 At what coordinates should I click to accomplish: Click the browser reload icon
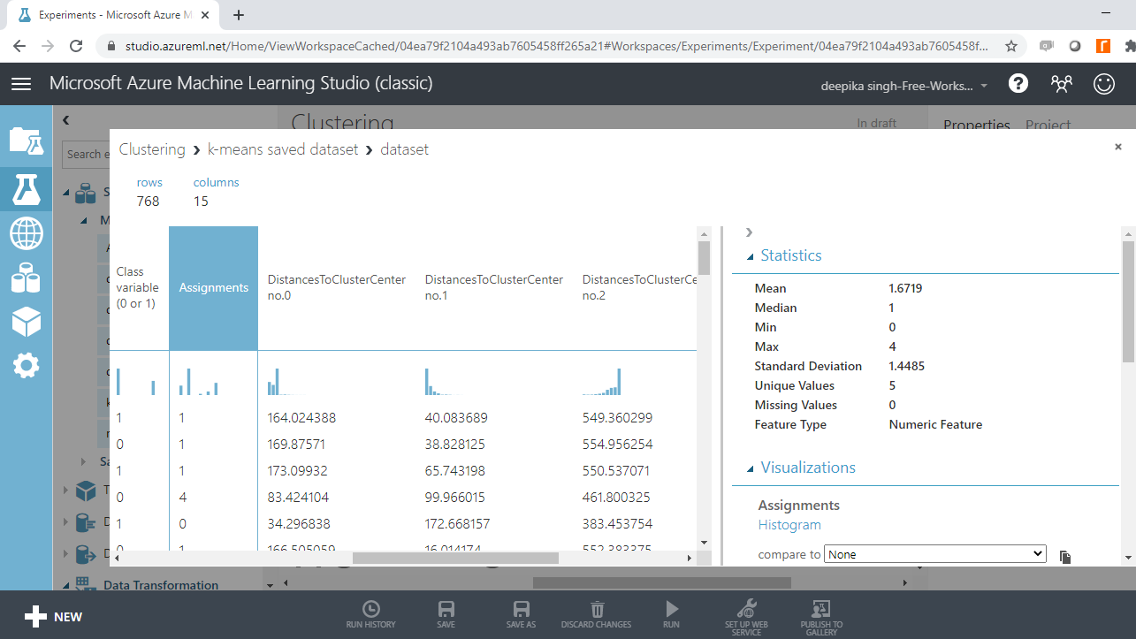tap(76, 46)
